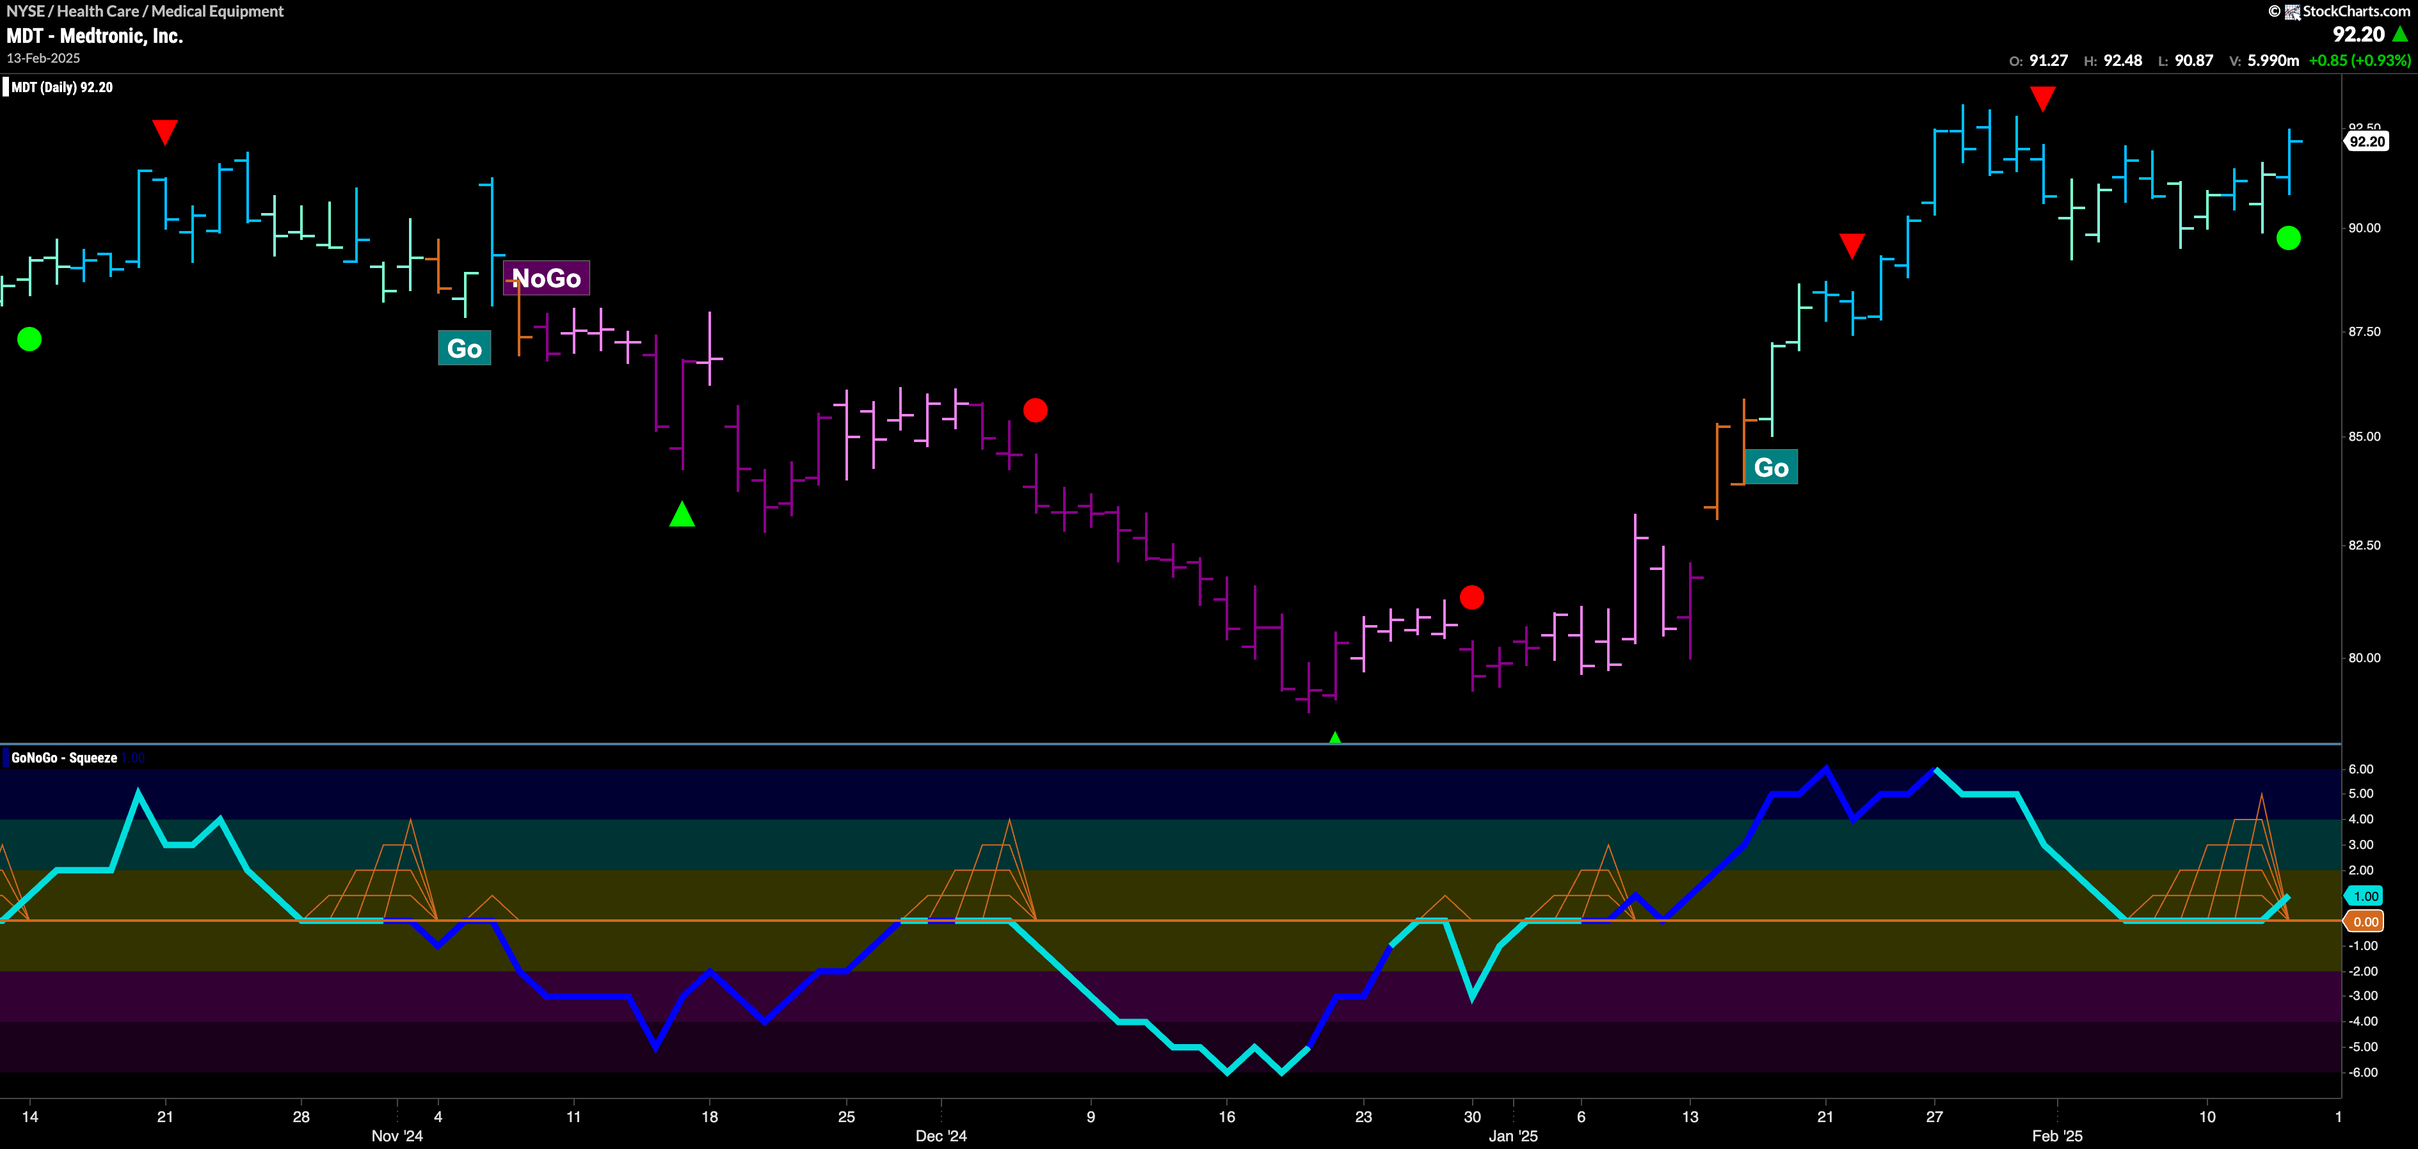
Task: Click the red down-triangle marker near Oct 21
Action: tap(165, 131)
